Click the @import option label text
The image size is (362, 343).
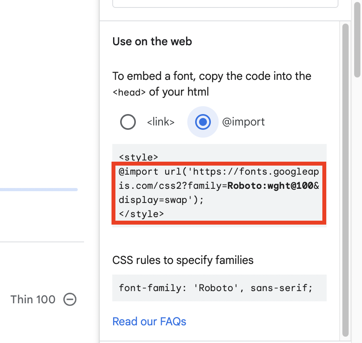(243, 122)
